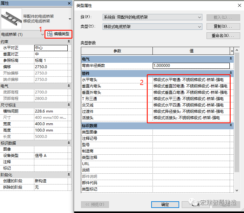Click the parameter list vertical scrollbar thumb
The height and width of the screenshot is (213, 244).
tap(237, 113)
